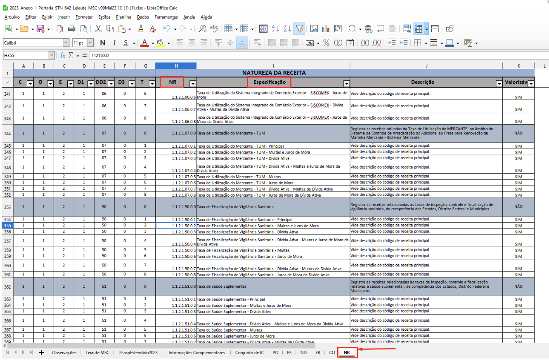
Task: Open Descrição column filter dropdown
Action: (x=499, y=84)
